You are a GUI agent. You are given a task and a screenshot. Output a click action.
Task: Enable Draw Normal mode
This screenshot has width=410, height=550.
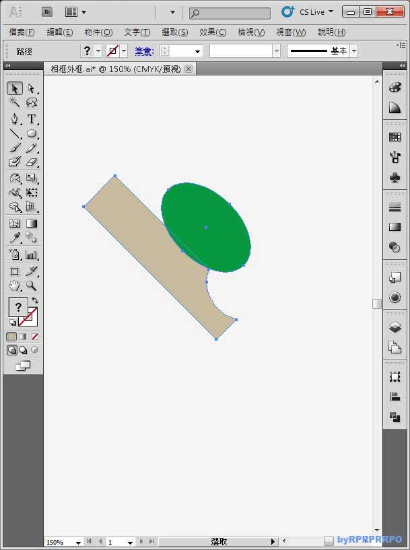click(x=11, y=349)
